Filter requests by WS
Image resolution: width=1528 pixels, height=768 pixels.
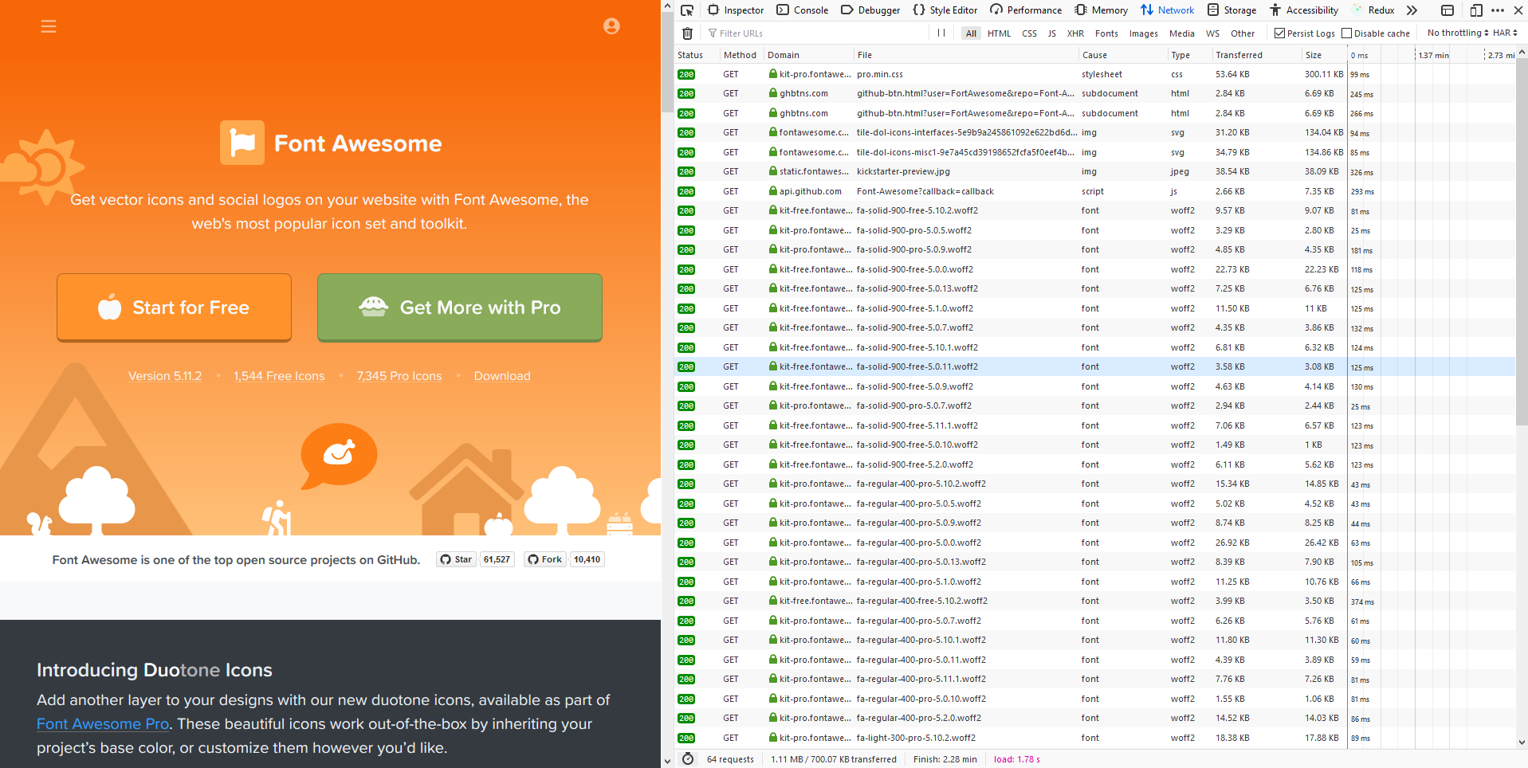coord(1212,33)
